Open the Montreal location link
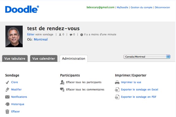 [41, 40]
